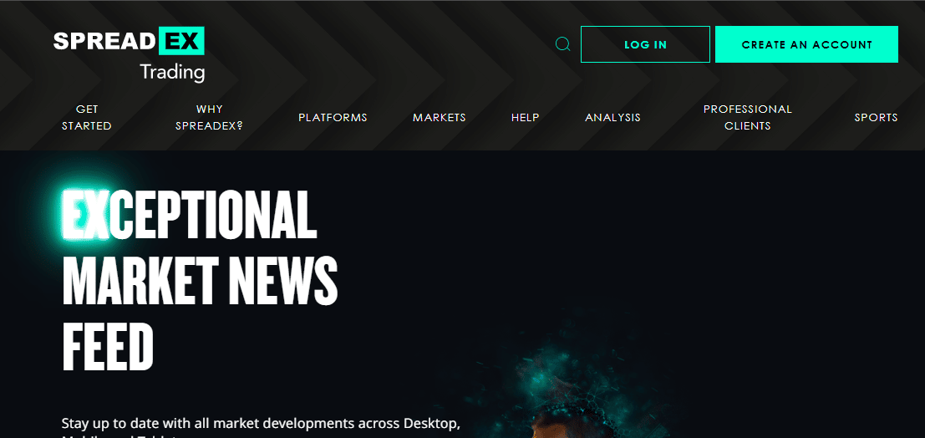Click the EXCEPTIONAL MARKET NEWS FEED heading
Image resolution: width=925 pixels, height=438 pixels.
coord(200,280)
